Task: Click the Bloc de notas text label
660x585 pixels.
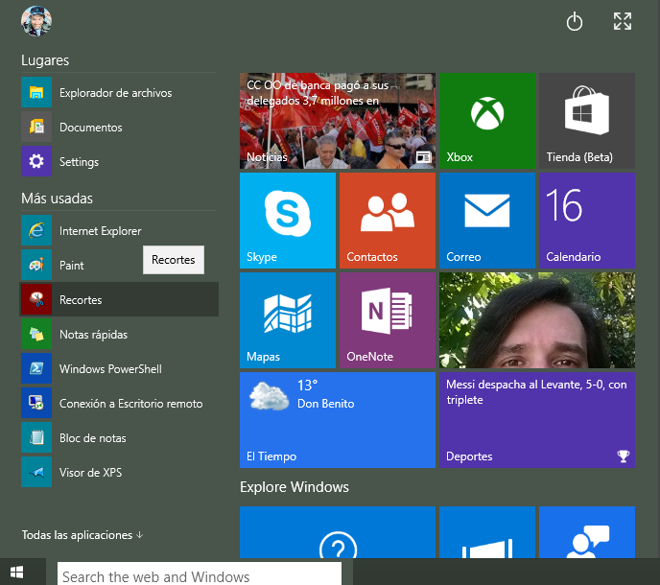Action: click(93, 438)
